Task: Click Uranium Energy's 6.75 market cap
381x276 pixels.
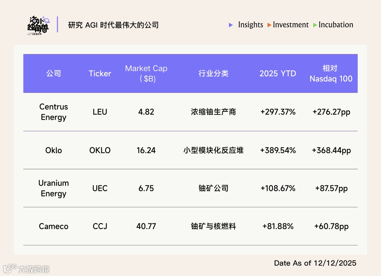Action: [x=146, y=188]
